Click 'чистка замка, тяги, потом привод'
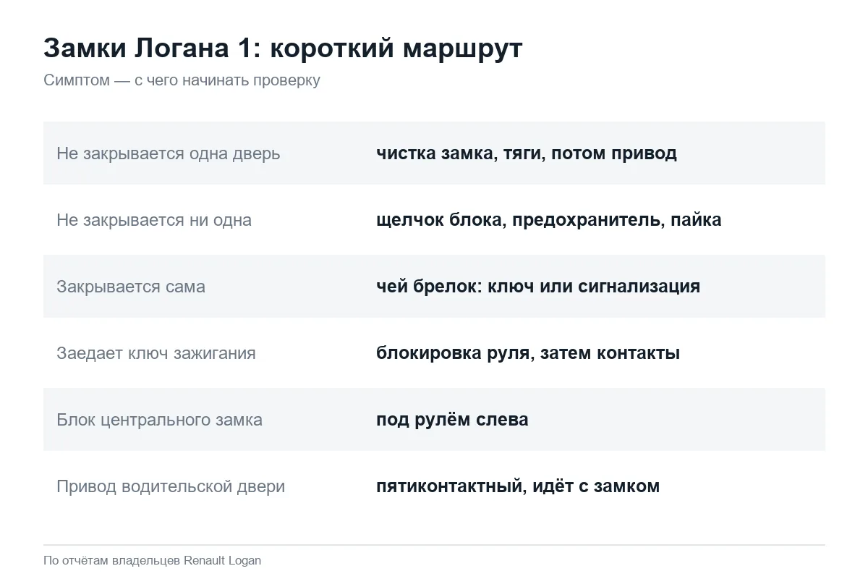The image size is (868, 579). [527, 153]
